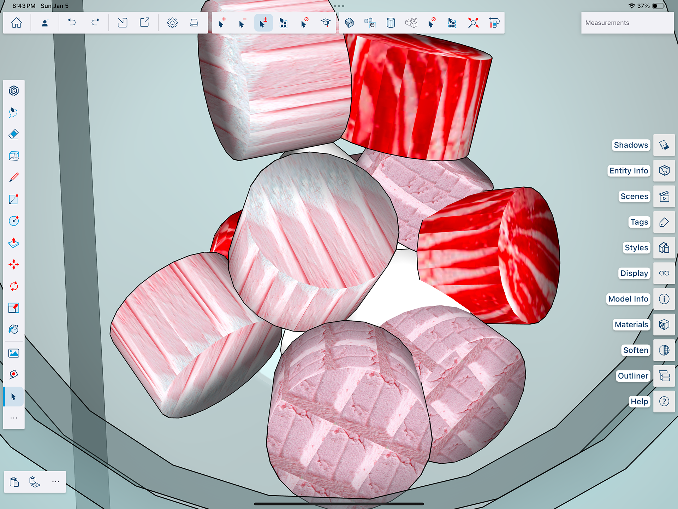Enable add-to-selection mode cursor
The image size is (678, 509).
(x=221, y=23)
